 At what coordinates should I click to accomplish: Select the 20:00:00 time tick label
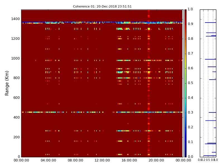point(156,160)
